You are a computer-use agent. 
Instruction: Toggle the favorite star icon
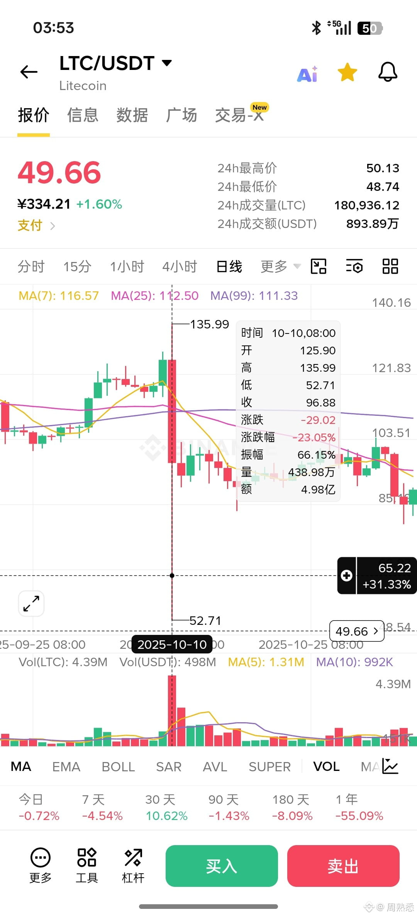[347, 72]
